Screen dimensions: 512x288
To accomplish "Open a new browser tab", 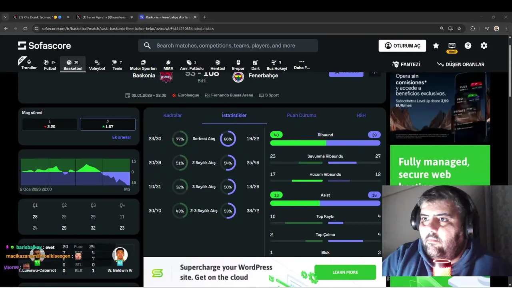I will [x=205, y=17].
